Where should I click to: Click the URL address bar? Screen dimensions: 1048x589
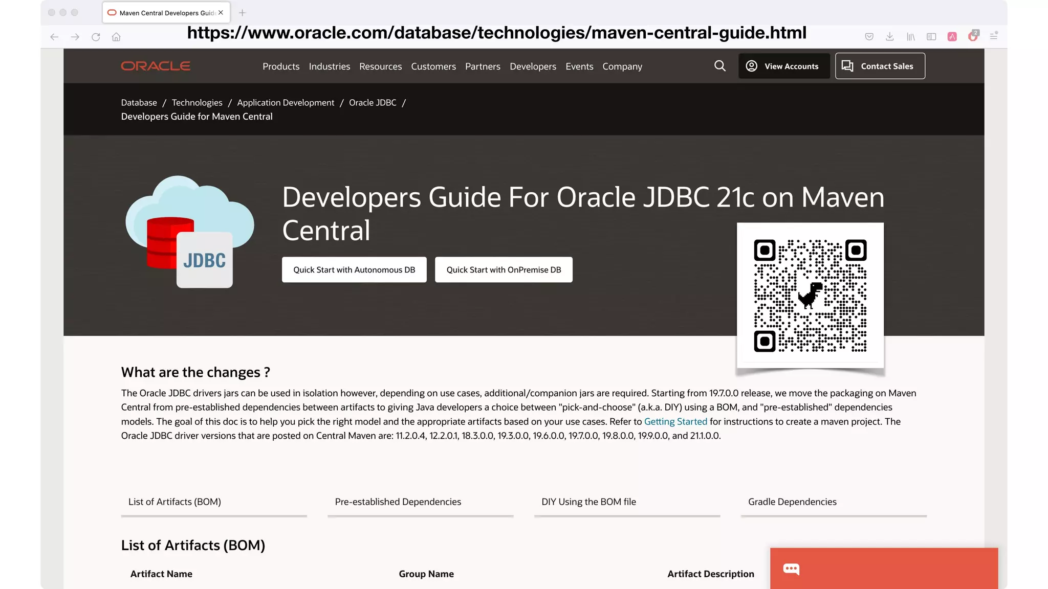(x=496, y=33)
